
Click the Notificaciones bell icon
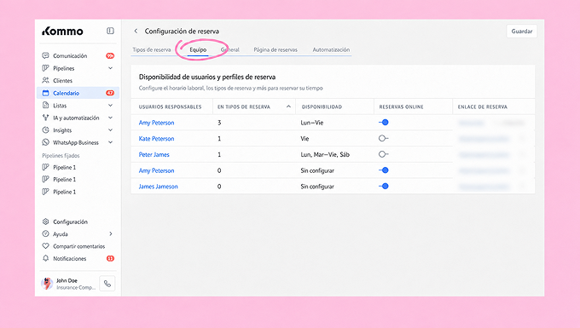(x=45, y=258)
